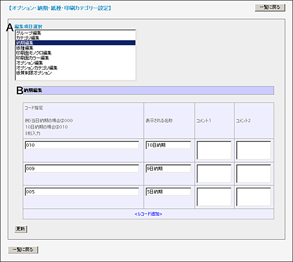Viewport: 293px width, 262px height.
Task: Choose 紙質制限オプション from the list
Action: point(76,73)
